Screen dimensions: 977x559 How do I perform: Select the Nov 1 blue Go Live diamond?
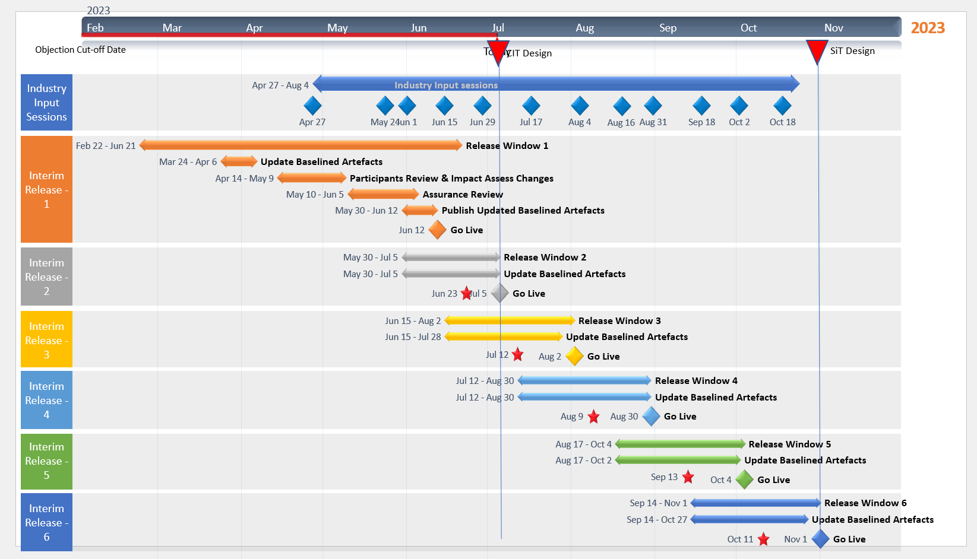[x=820, y=539]
